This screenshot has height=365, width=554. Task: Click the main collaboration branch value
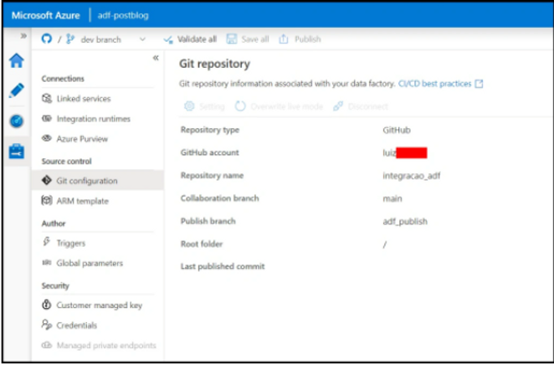coord(392,198)
